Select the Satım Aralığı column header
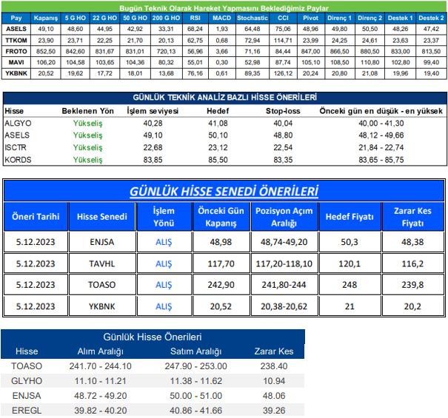Viewport: 448px width, 418px height. pos(195,351)
